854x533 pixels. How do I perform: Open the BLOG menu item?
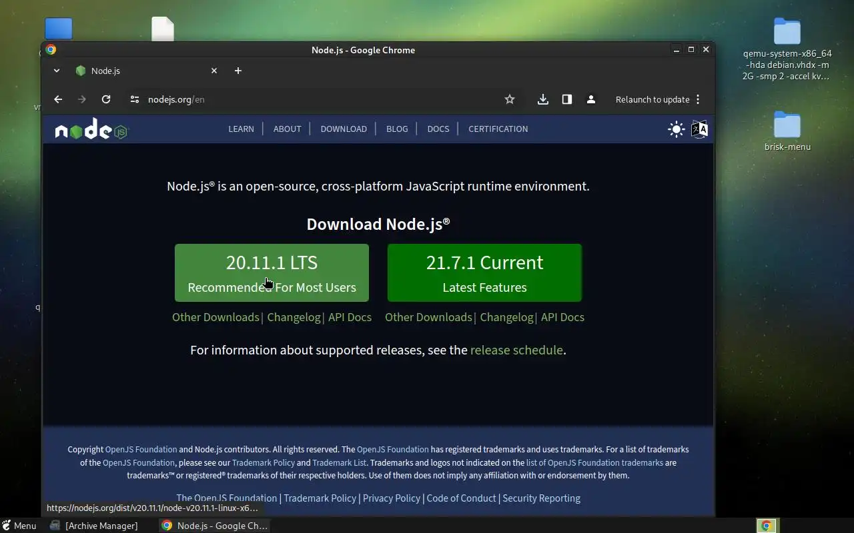tap(397, 129)
